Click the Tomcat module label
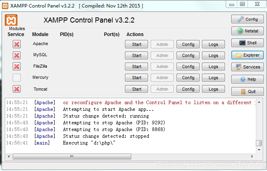Screen dimensions: 267x171 click(40, 89)
